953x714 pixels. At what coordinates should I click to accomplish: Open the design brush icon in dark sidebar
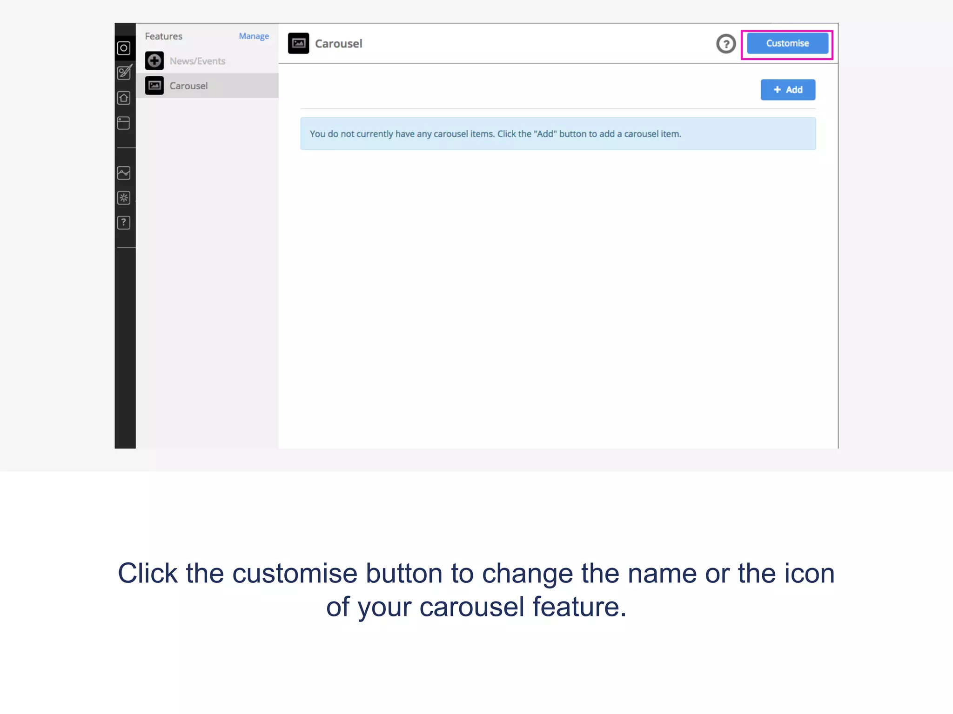(x=124, y=73)
